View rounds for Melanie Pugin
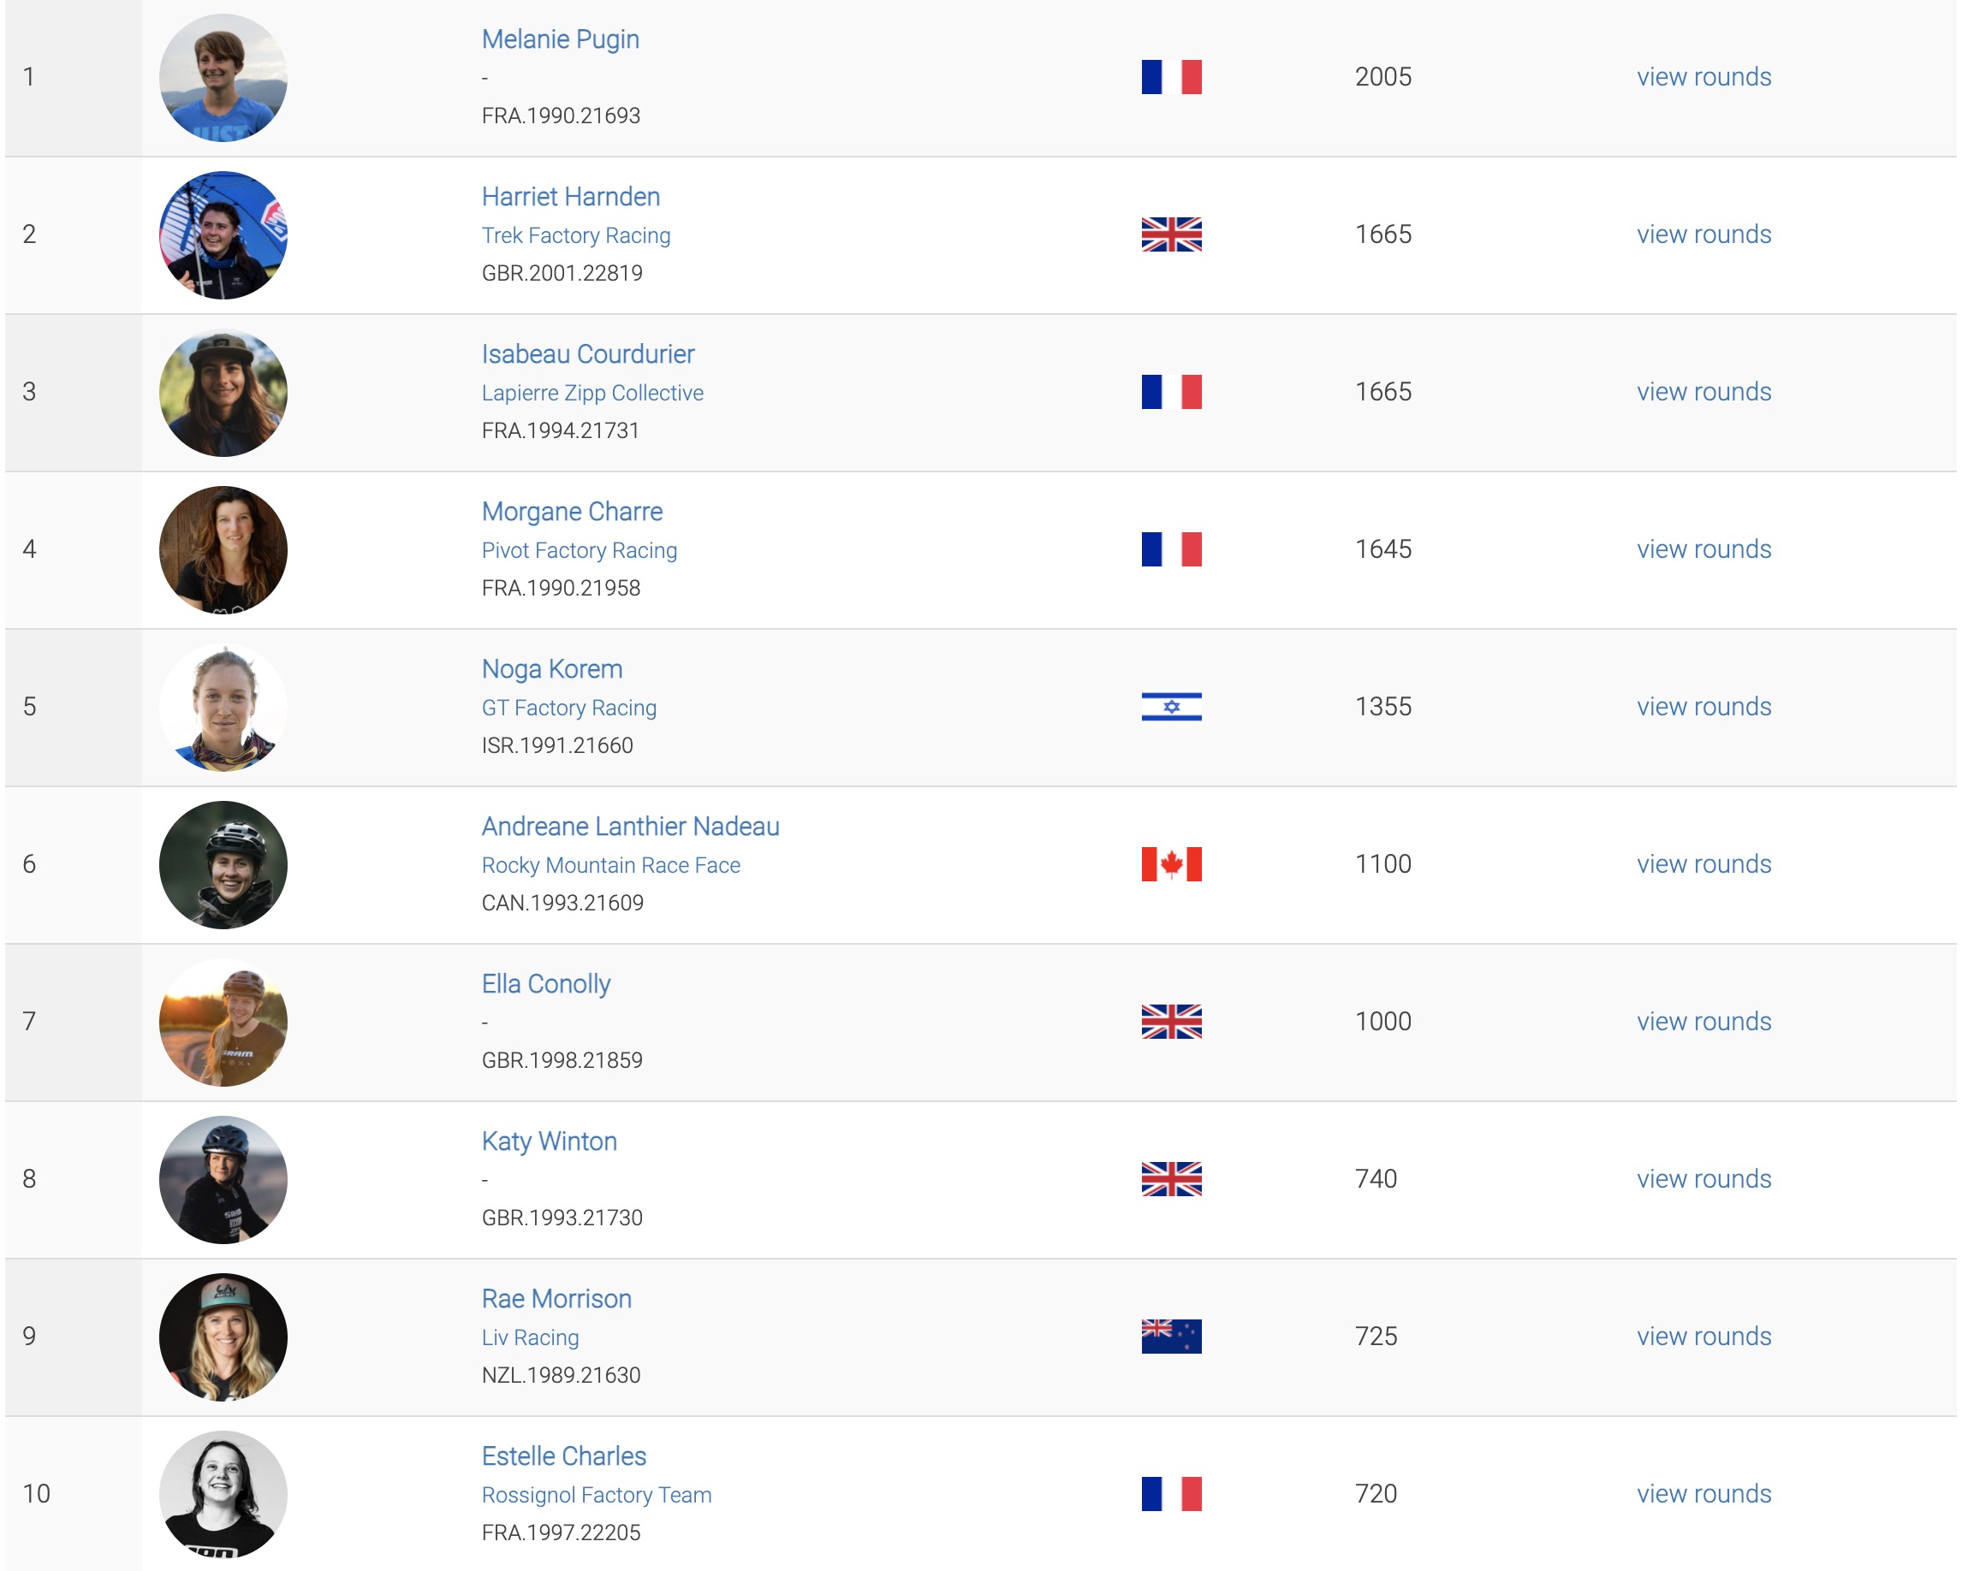 click(1703, 77)
